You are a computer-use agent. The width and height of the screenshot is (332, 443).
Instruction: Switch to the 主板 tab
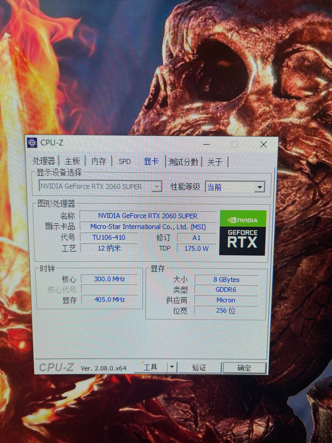pyautogui.click(x=72, y=161)
